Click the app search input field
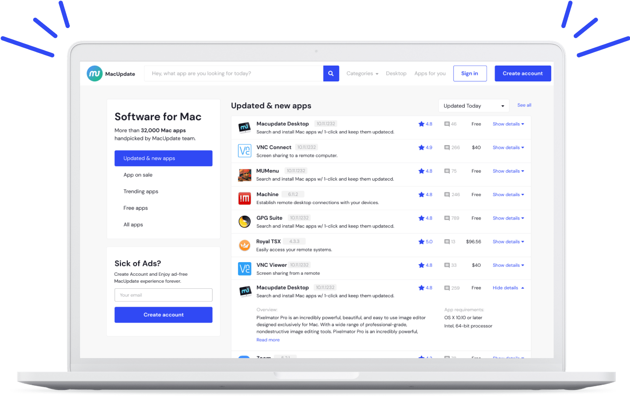Screen dimensions: 630x396 [234, 73]
